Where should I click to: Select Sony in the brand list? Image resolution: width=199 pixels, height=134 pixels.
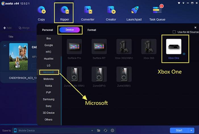point(49,106)
